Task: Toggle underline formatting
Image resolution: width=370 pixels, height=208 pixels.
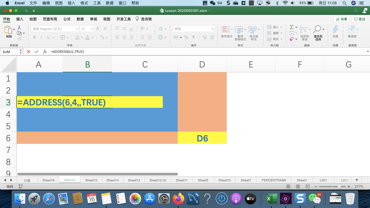Action: [x=48, y=37]
